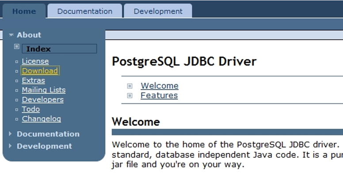Click the small bullet beside Changelog

[x=17, y=119]
